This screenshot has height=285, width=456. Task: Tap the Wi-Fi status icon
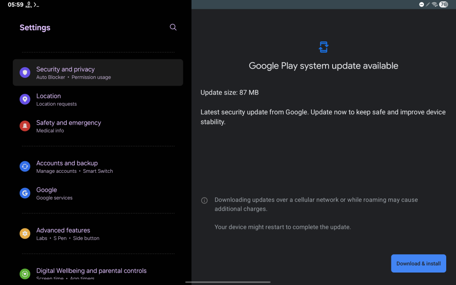(435, 4)
